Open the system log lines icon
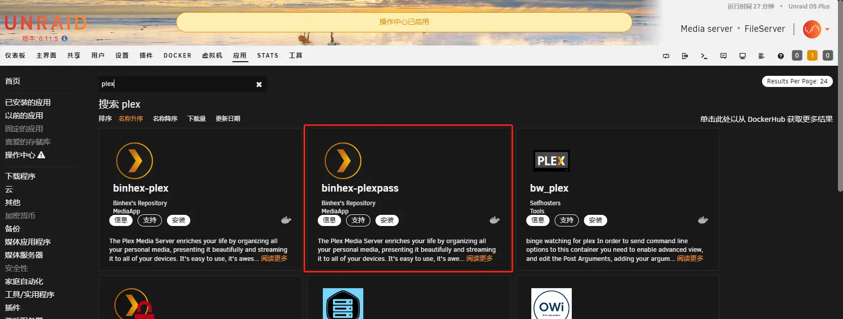843x319 pixels. 761,56
